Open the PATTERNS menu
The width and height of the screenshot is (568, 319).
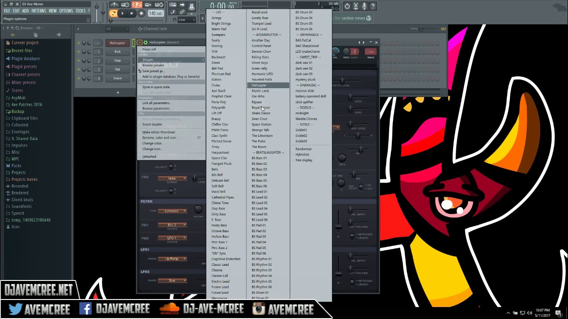(39, 11)
